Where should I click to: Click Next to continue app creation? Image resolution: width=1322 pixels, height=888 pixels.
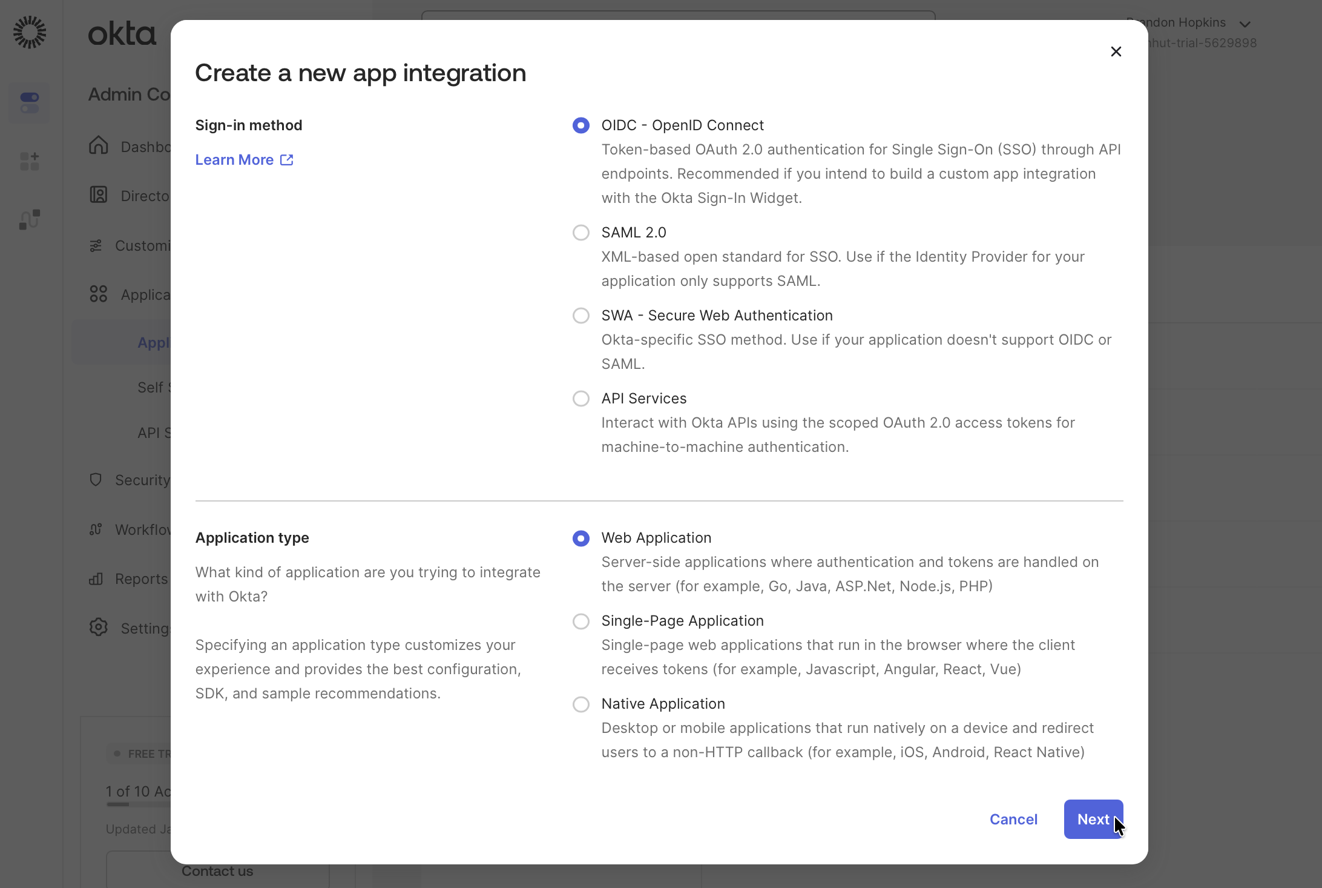pyautogui.click(x=1093, y=819)
